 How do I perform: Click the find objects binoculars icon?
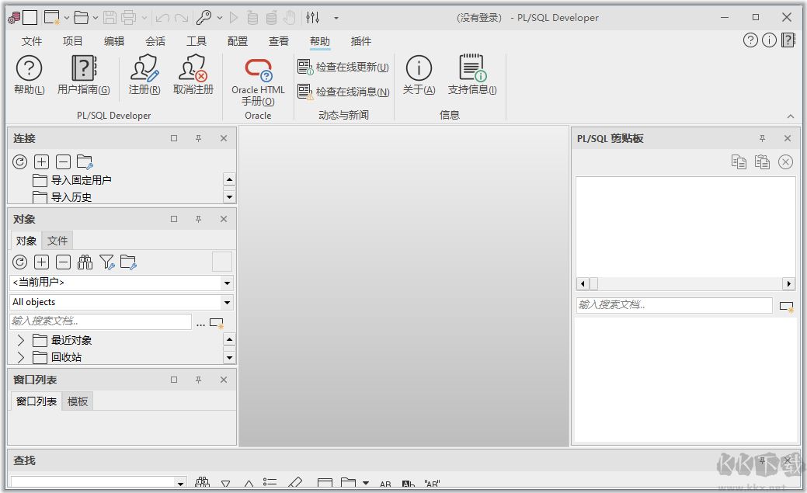click(85, 262)
